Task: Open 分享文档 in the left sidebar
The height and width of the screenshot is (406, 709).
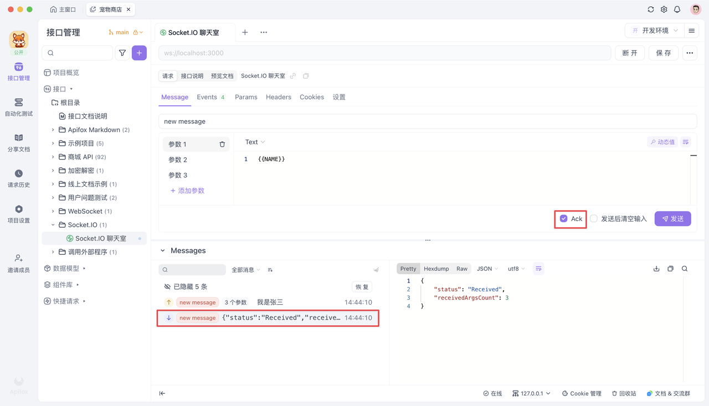Action: [18, 142]
